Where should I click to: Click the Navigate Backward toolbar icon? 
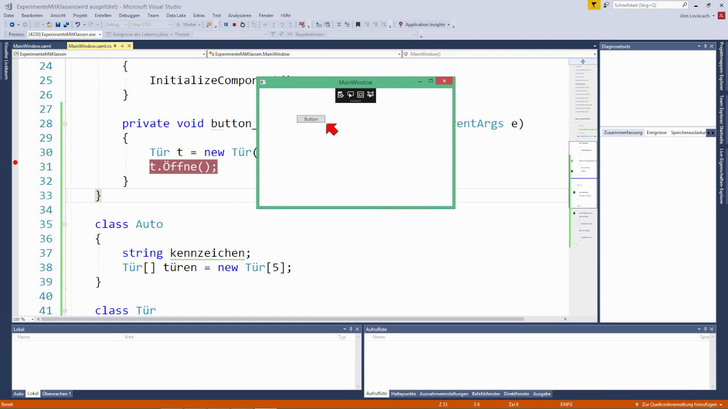[x=13, y=24]
